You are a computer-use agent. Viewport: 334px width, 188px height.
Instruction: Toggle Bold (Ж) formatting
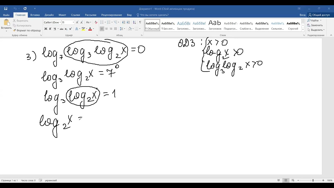click(x=46, y=29)
